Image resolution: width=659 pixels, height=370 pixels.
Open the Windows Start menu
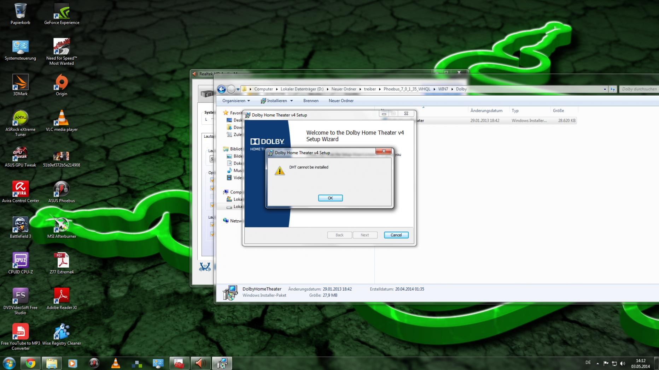point(9,363)
